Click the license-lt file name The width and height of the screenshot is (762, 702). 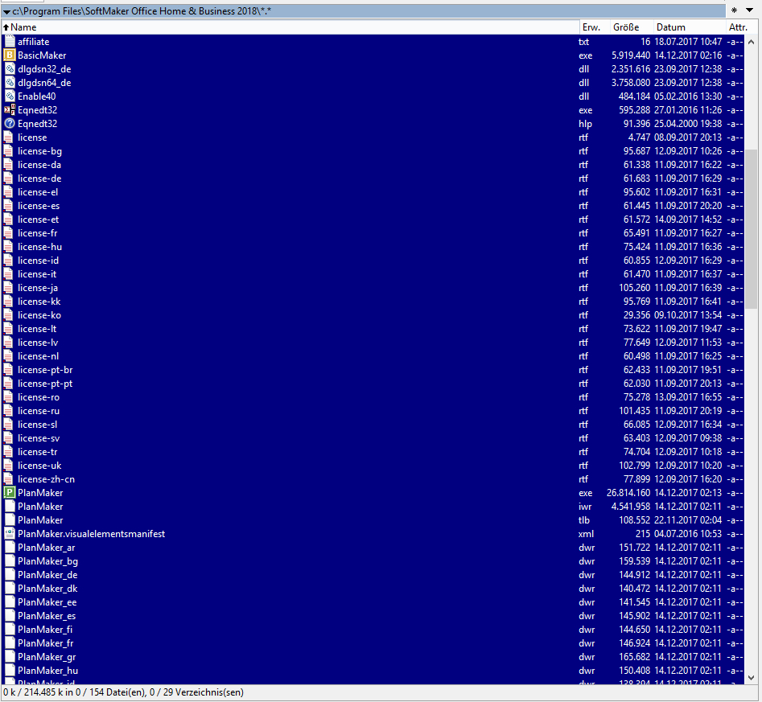37,329
